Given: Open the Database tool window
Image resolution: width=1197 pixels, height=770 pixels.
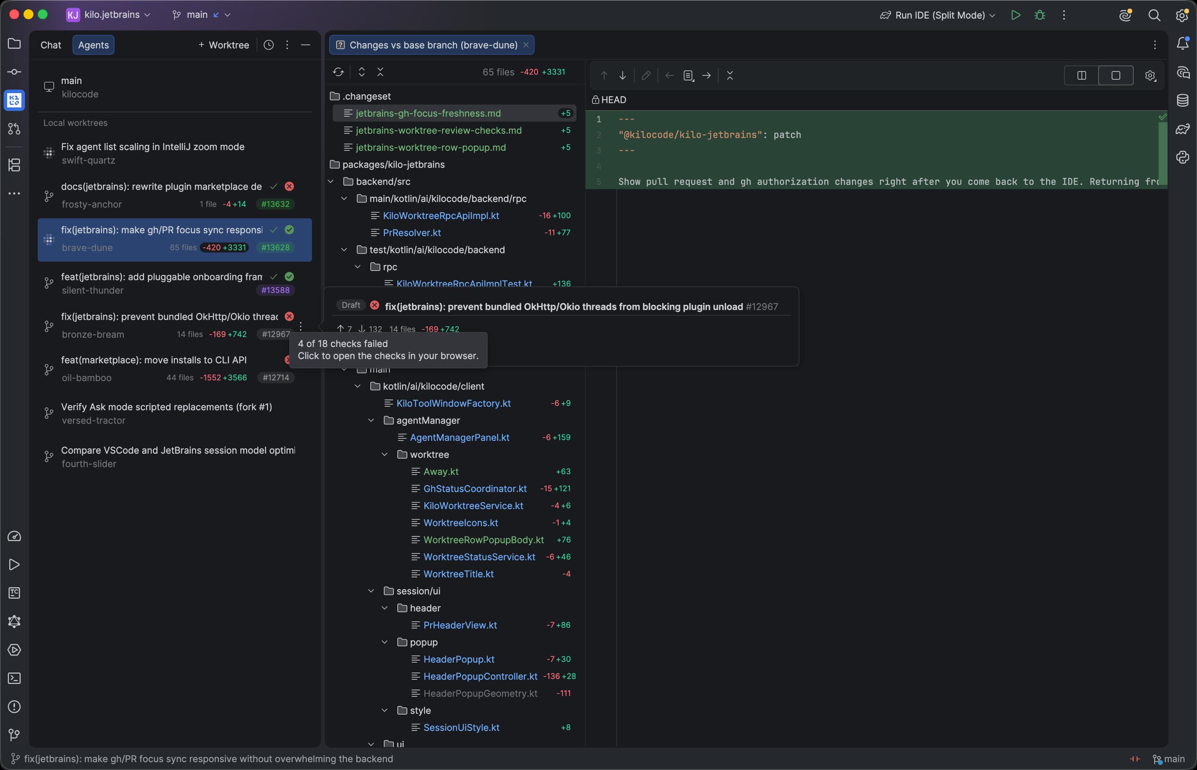Looking at the screenshot, I should coord(1183,101).
